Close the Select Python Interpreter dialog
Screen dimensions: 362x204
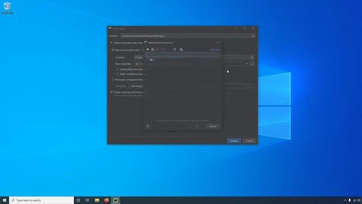217,43
